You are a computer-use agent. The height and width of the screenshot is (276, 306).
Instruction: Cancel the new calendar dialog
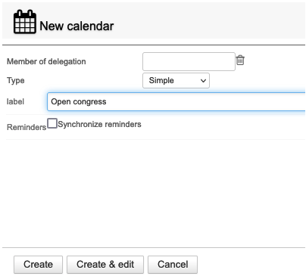tap(173, 265)
